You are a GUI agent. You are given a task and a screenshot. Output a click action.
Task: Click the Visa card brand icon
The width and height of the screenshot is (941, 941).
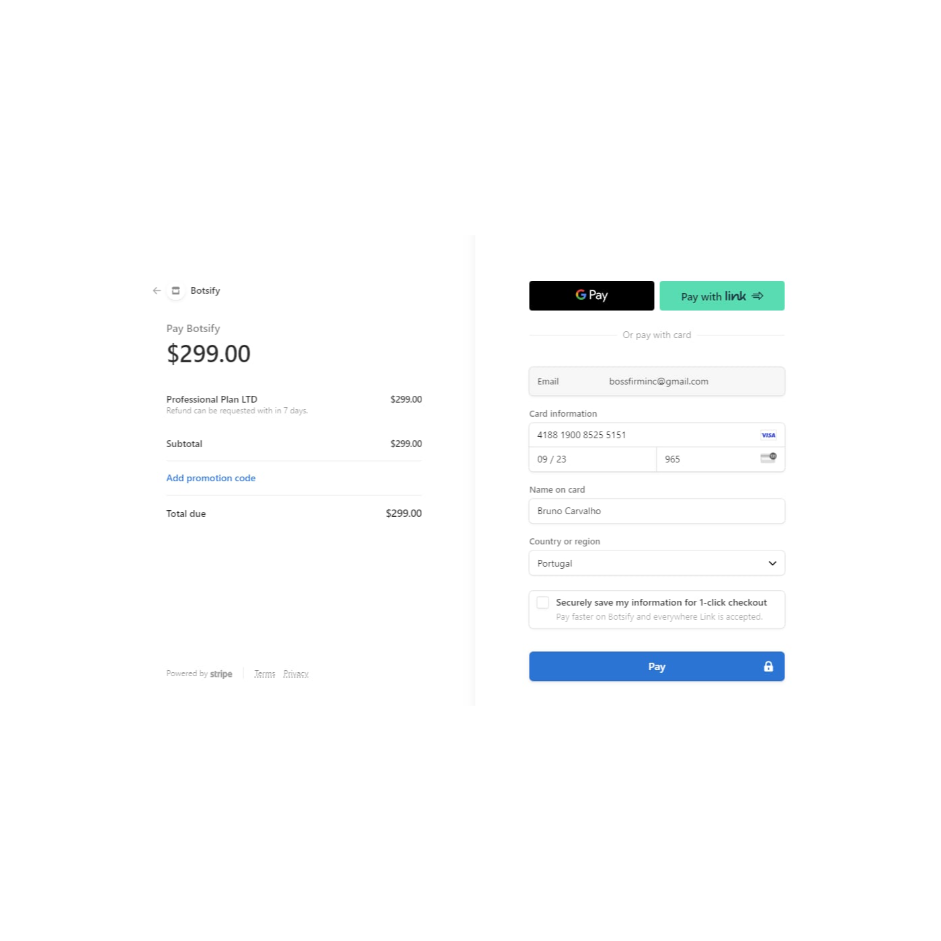click(768, 436)
